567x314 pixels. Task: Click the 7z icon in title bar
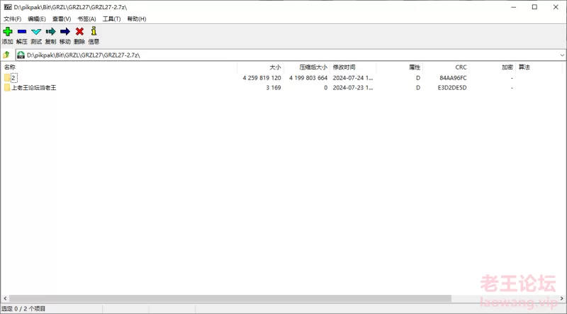tap(8, 7)
